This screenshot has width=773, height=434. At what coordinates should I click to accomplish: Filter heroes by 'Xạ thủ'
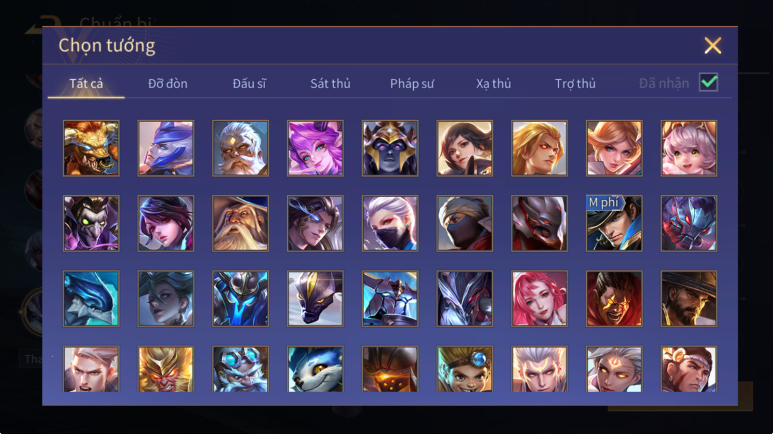(494, 84)
